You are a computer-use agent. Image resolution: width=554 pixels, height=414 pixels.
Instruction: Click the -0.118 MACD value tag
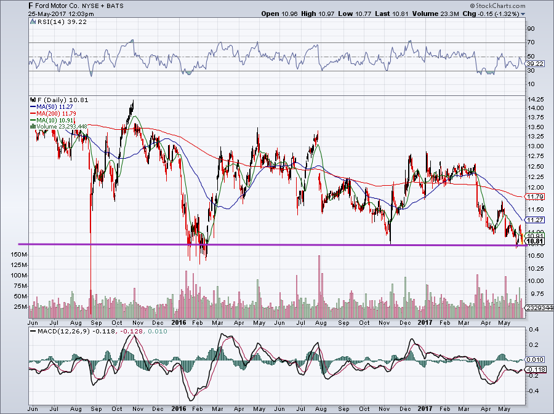[536, 370]
